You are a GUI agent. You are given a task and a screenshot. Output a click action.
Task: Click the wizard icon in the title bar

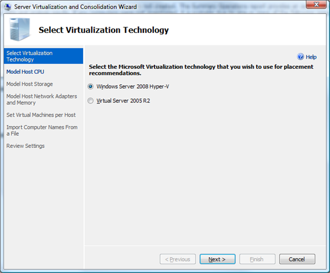click(x=7, y=7)
